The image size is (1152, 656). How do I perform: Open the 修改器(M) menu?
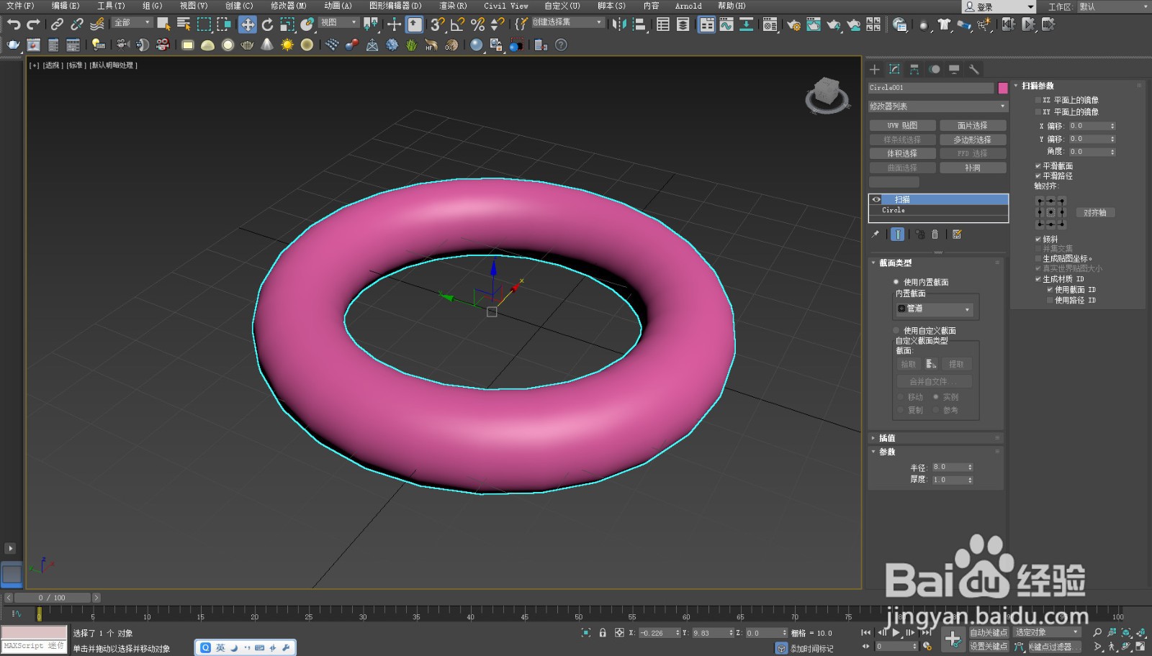[x=289, y=6]
